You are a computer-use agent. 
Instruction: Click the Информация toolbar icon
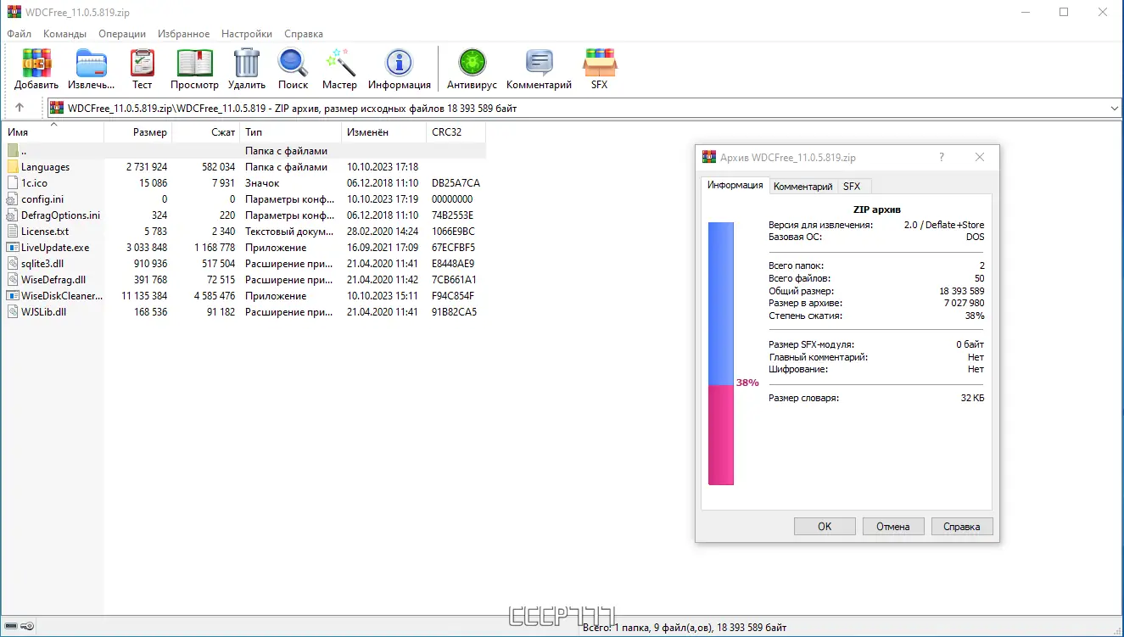[399, 63]
